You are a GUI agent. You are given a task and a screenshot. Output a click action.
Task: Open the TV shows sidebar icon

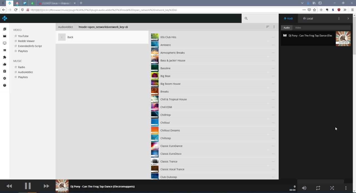(x=4, y=43)
